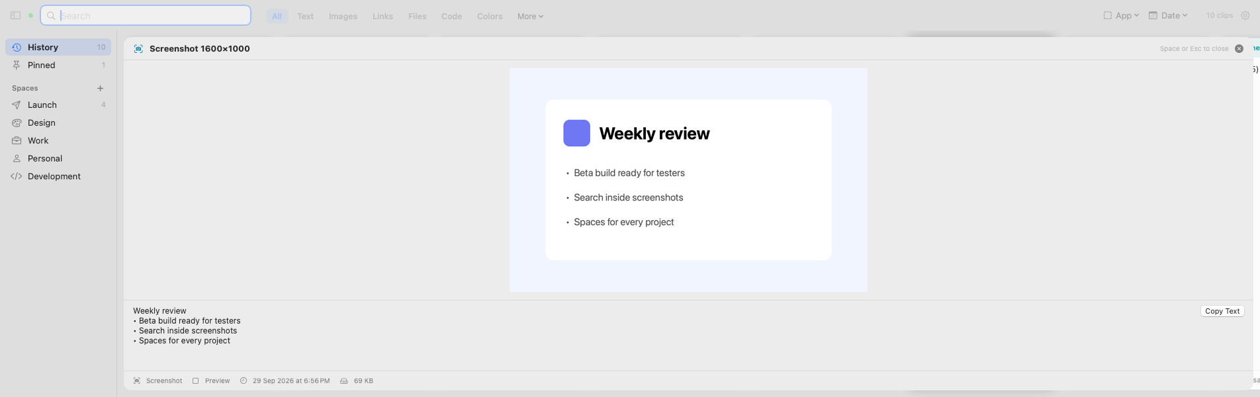Screen dimensions: 1260x397
Task: Open the Launch space
Action: pos(58,105)
